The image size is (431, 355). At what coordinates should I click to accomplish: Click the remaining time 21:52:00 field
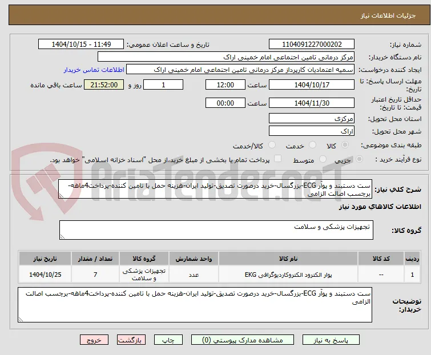(x=104, y=84)
